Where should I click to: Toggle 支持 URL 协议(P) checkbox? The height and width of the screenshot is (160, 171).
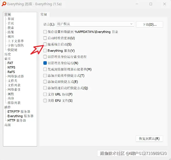tap(45, 94)
